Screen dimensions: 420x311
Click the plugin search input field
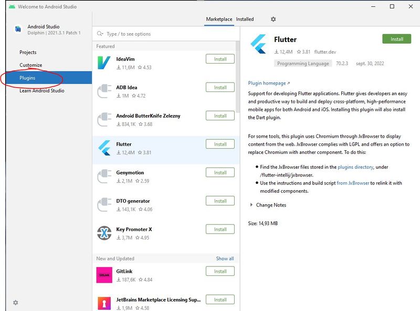pos(166,34)
